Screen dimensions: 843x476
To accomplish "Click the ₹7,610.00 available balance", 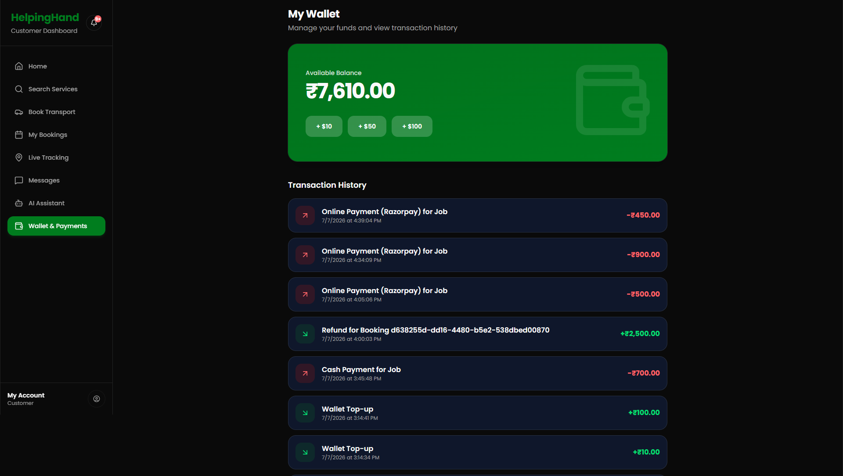I will pos(350,91).
